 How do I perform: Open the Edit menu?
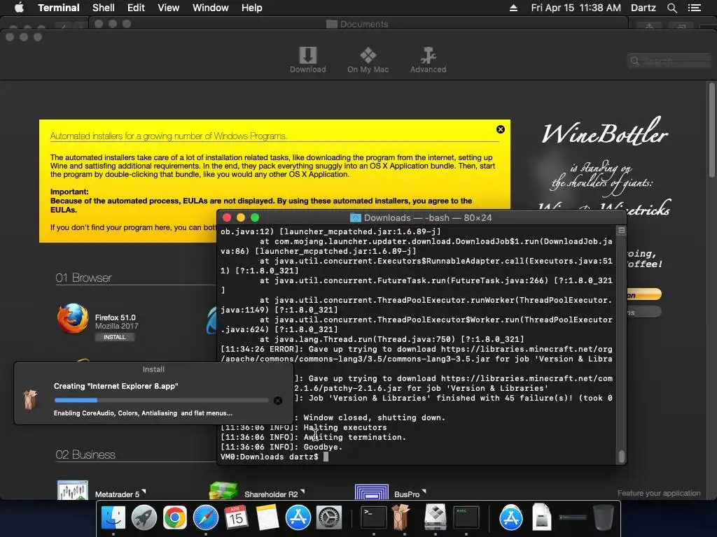coord(136,8)
